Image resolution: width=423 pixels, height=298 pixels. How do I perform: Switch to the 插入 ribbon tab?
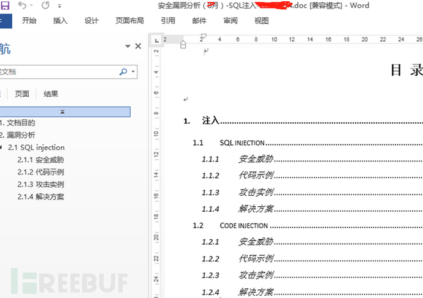click(60, 21)
